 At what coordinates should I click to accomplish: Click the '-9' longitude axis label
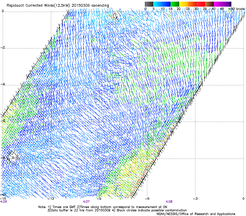pos(99,199)
